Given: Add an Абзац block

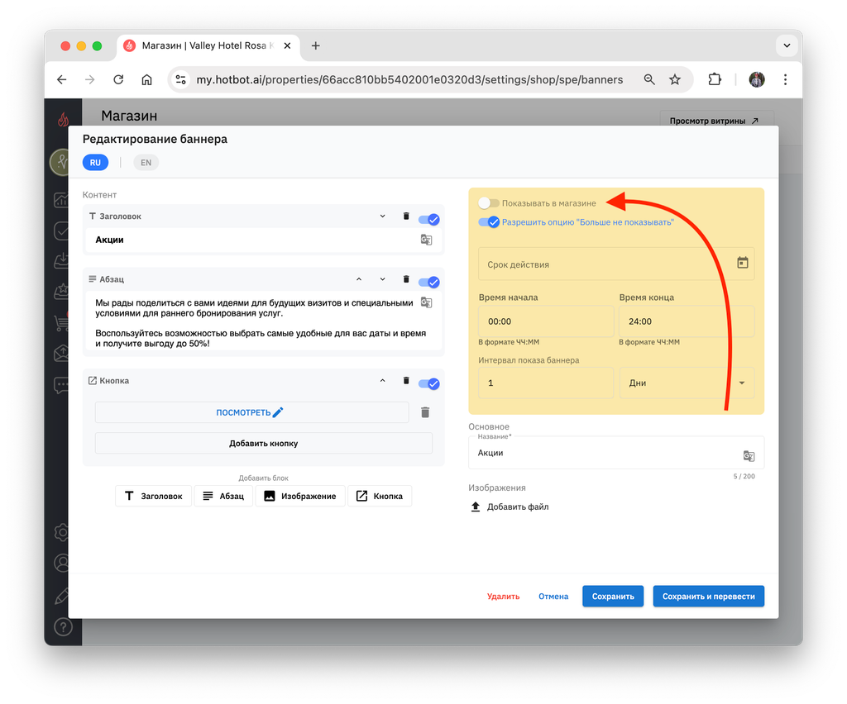Looking at the screenshot, I should (223, 496).
